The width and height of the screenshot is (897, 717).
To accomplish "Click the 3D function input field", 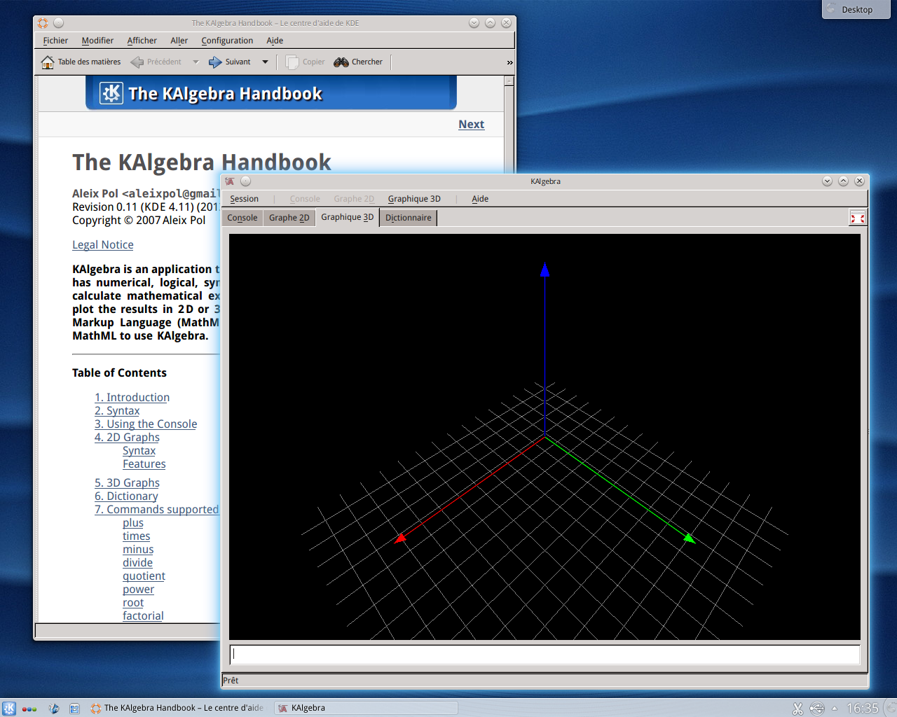I will point(545,655).
